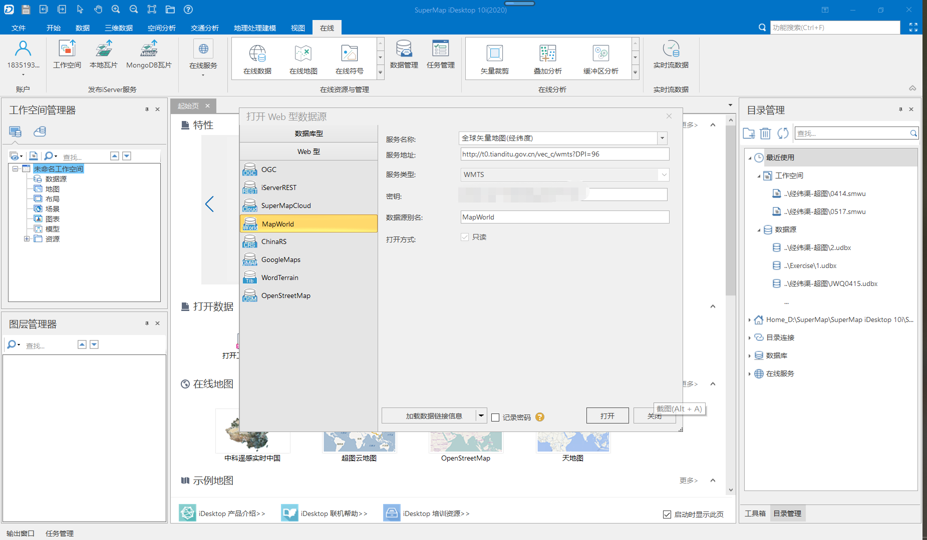This screenshot has width=927, height=540.
Task: Toggle the remember password checkbox
Action: [x=495, y=417]
